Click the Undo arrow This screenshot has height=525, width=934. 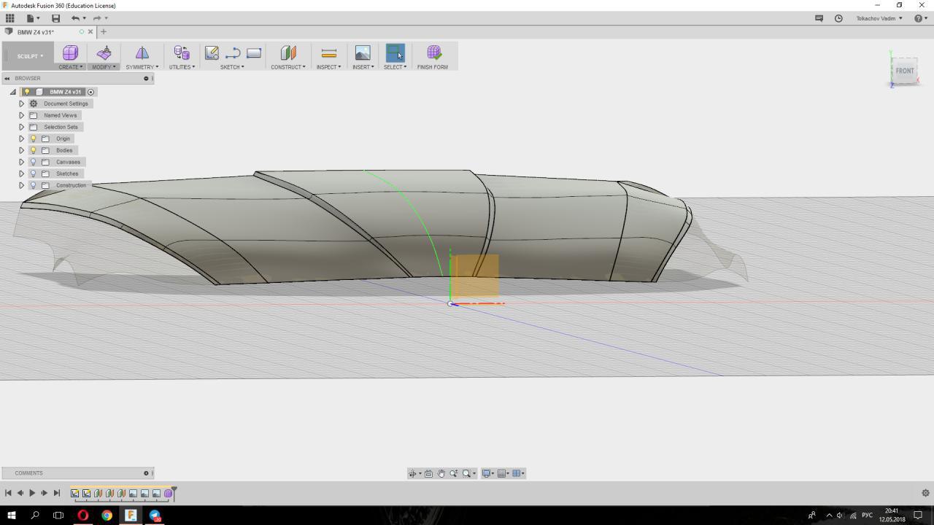tap(75, 18)
